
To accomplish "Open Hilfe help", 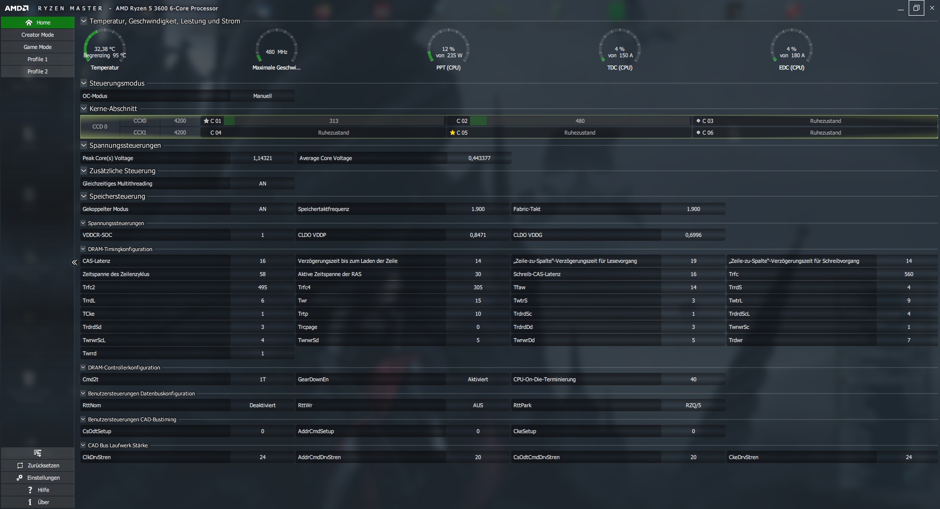I will pyautogui.click(x=38, y=490).
